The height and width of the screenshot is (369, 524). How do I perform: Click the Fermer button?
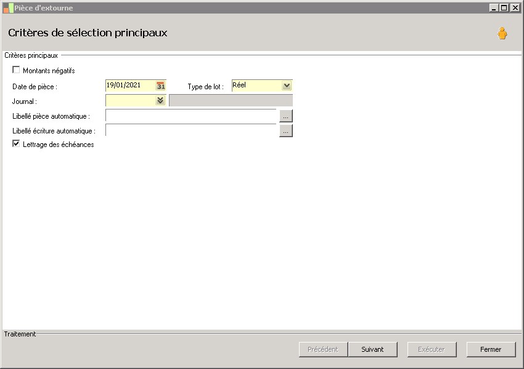click(491, 349)
